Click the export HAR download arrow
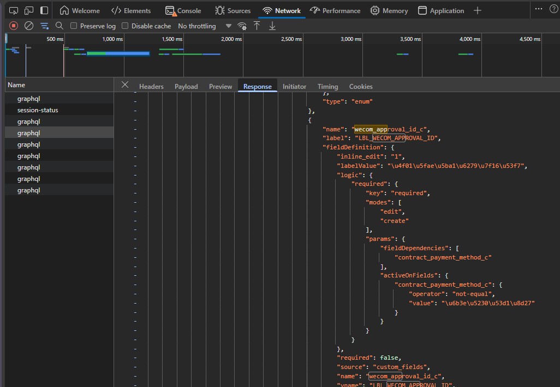Viewport: 560px width, 387px height. [x=272, y=26]
